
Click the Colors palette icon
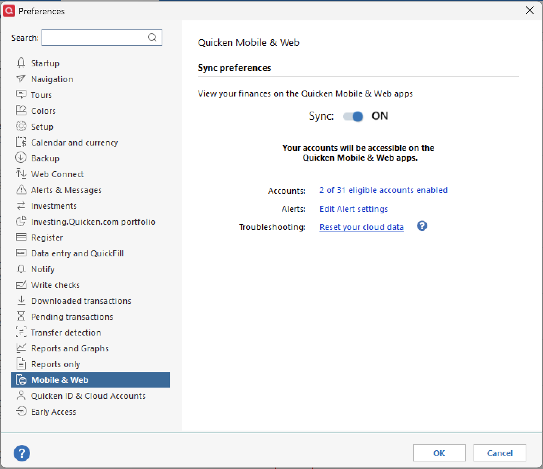(21, 110)
